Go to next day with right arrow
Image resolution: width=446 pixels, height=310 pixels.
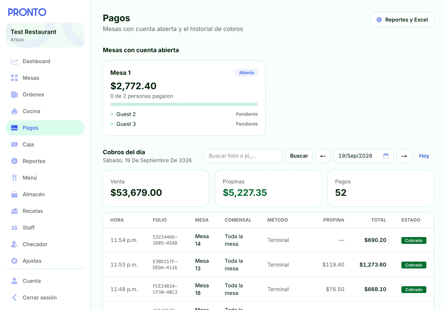(x=404, y=156)
